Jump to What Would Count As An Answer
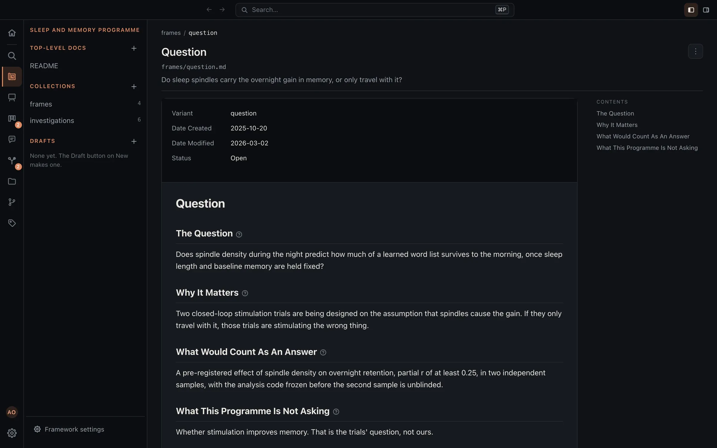717x448 pixels. pos(643,136)
